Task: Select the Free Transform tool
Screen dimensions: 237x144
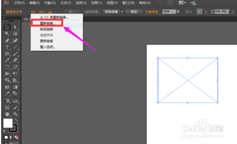Action: [15, 74]
